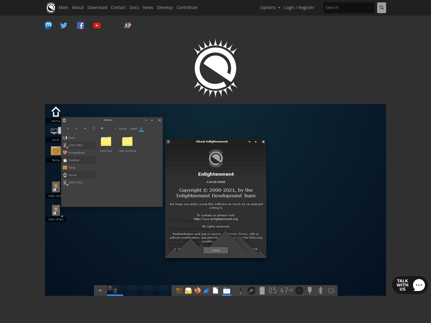Click the 'raster' path segment in the file manager
The height and width of the screenshot is (323, 431).
[133, 129]
